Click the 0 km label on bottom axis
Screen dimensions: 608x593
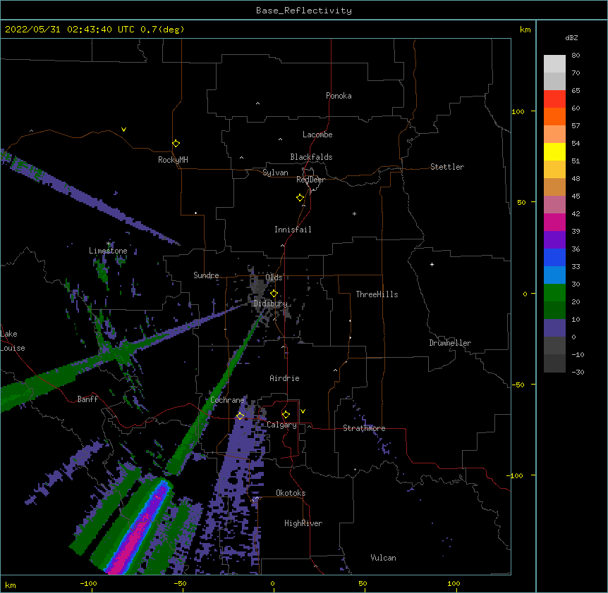coord(272,583)
